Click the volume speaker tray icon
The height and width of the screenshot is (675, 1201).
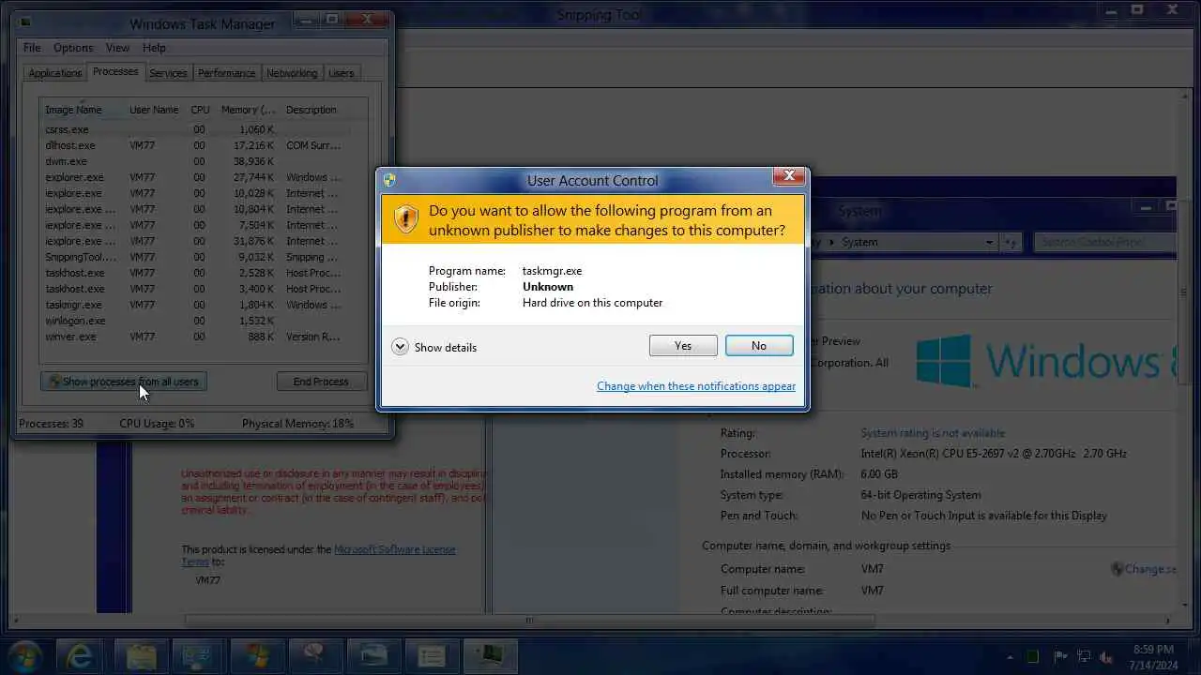[x=1106, y=656]
